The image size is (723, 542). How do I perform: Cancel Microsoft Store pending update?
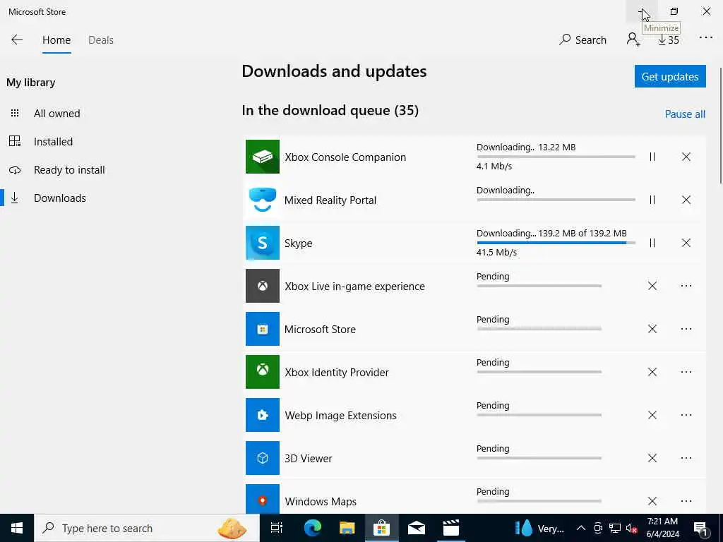[652, 329]
